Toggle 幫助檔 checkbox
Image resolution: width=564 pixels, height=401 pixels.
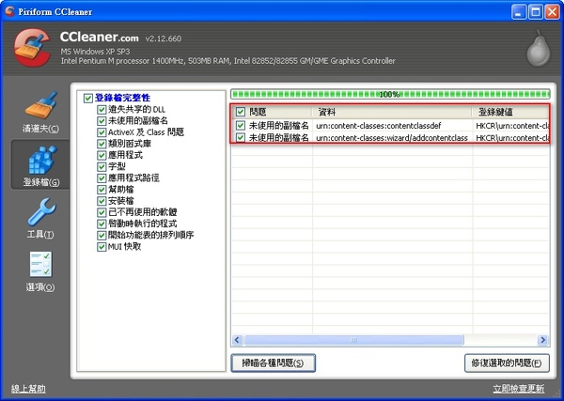[x=102, y=190]
